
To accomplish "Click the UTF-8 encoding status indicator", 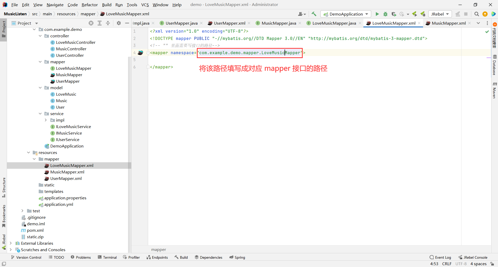I will tap(461, 264).
